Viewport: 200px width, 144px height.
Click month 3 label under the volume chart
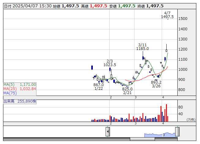point(135,123)
